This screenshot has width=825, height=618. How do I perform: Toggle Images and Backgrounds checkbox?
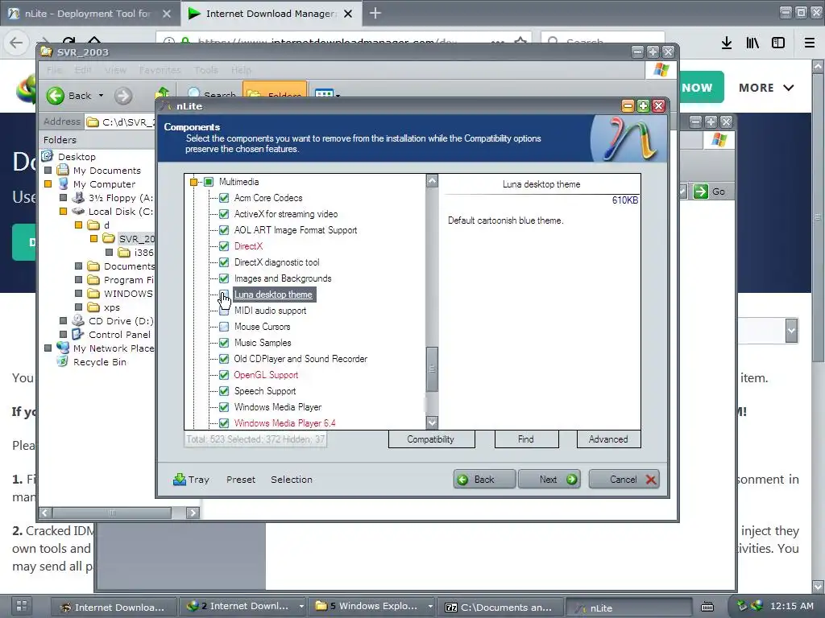[224, 278]
